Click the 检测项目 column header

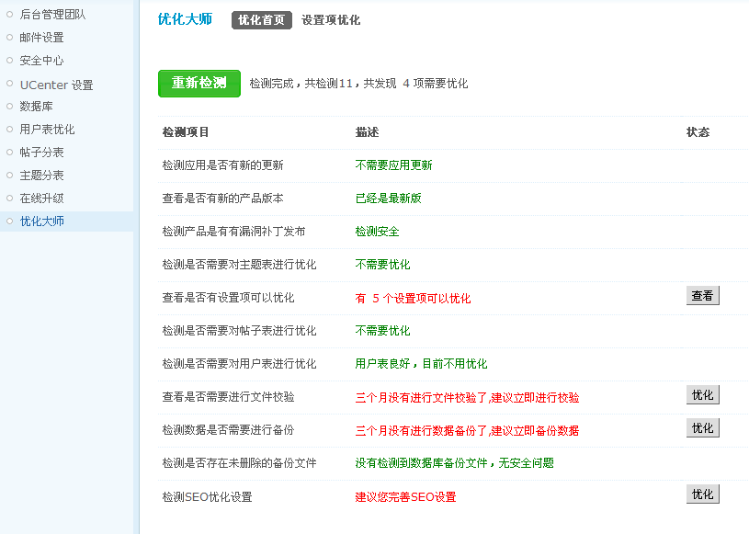pyautogui.click(x=186, y=132)
